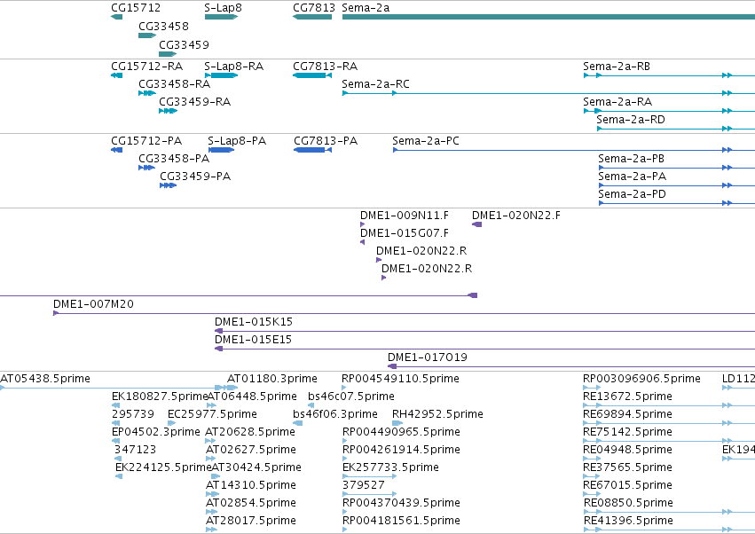Select EST RP003096906.5prime
Viewport: 755px width, 534px height.
click(641, 379)
